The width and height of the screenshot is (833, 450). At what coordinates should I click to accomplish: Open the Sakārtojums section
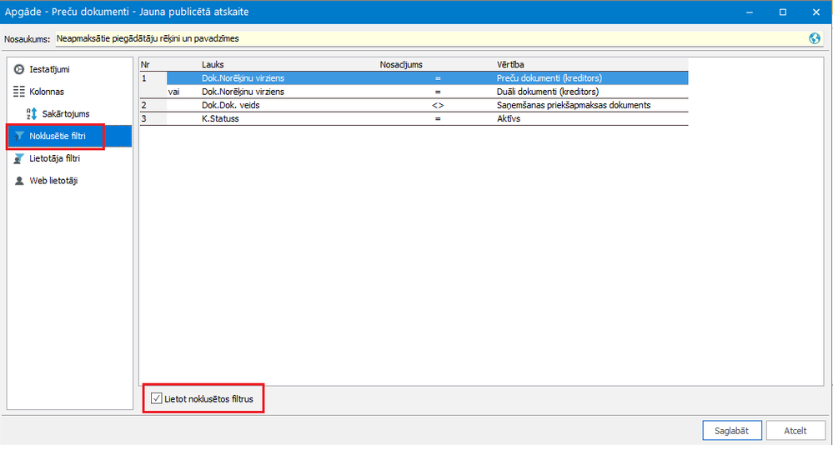click(x=69, y=114)
